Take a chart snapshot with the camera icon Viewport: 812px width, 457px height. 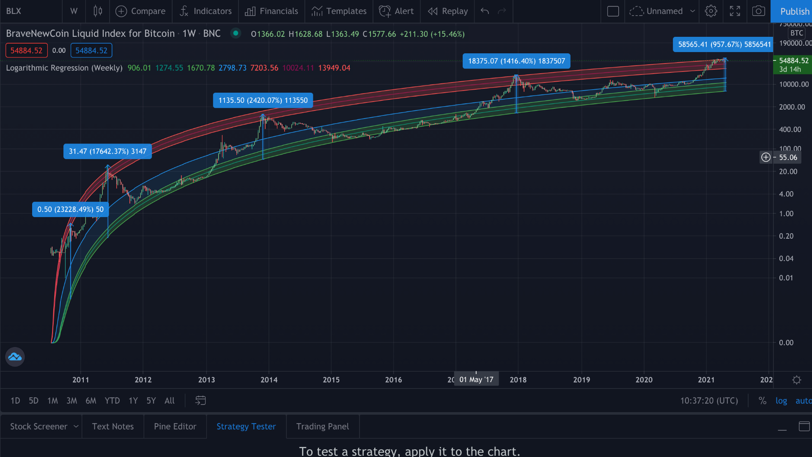[x=758, y=11]
